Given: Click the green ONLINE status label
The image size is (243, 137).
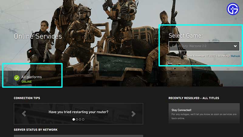Looking at the screenshot, I should (26, 82).
